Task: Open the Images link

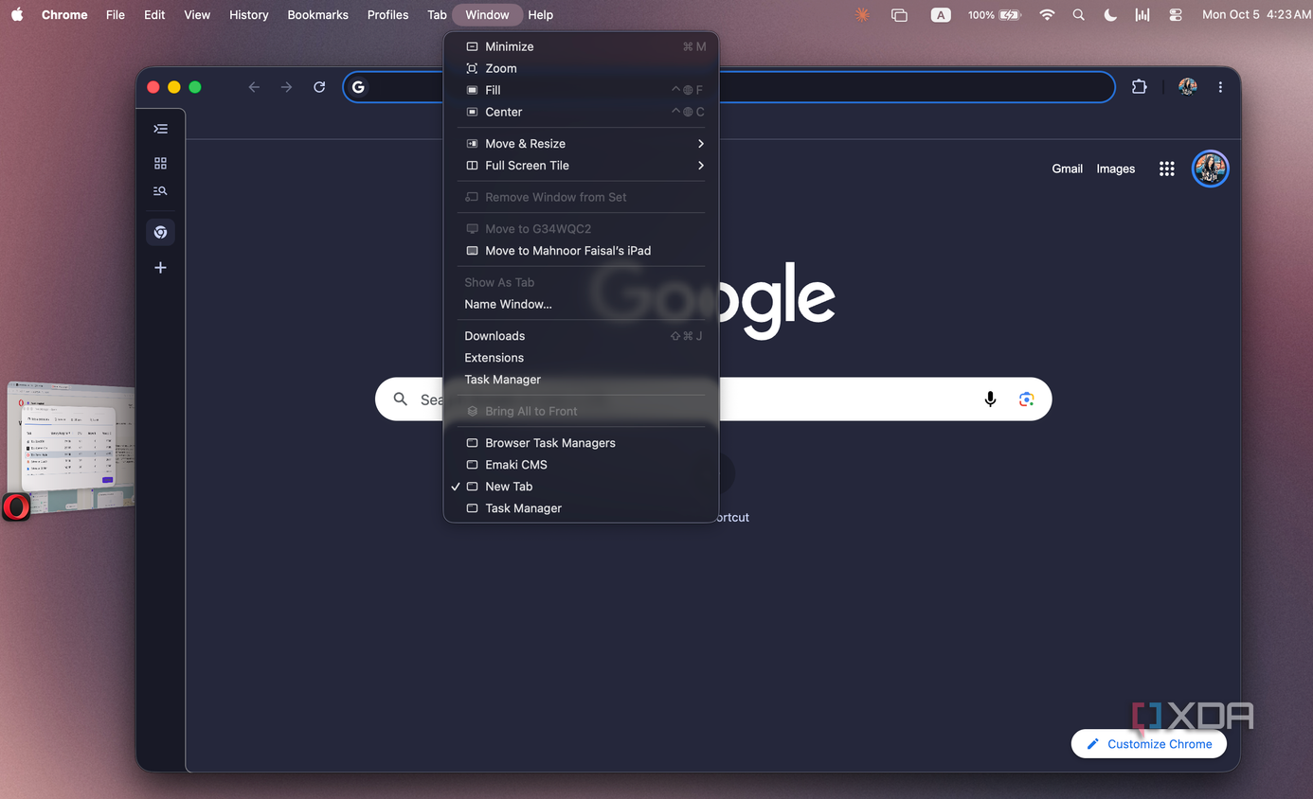Action: point(1115,169)
